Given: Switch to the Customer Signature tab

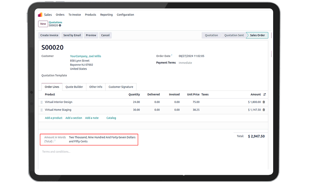Looking at the screenshot, I should [121, 87].
